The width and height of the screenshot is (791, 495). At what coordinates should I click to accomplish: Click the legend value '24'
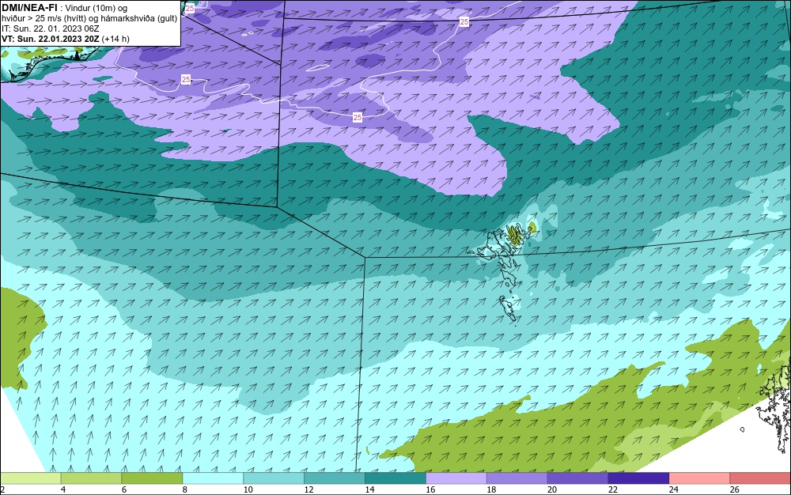673,489
